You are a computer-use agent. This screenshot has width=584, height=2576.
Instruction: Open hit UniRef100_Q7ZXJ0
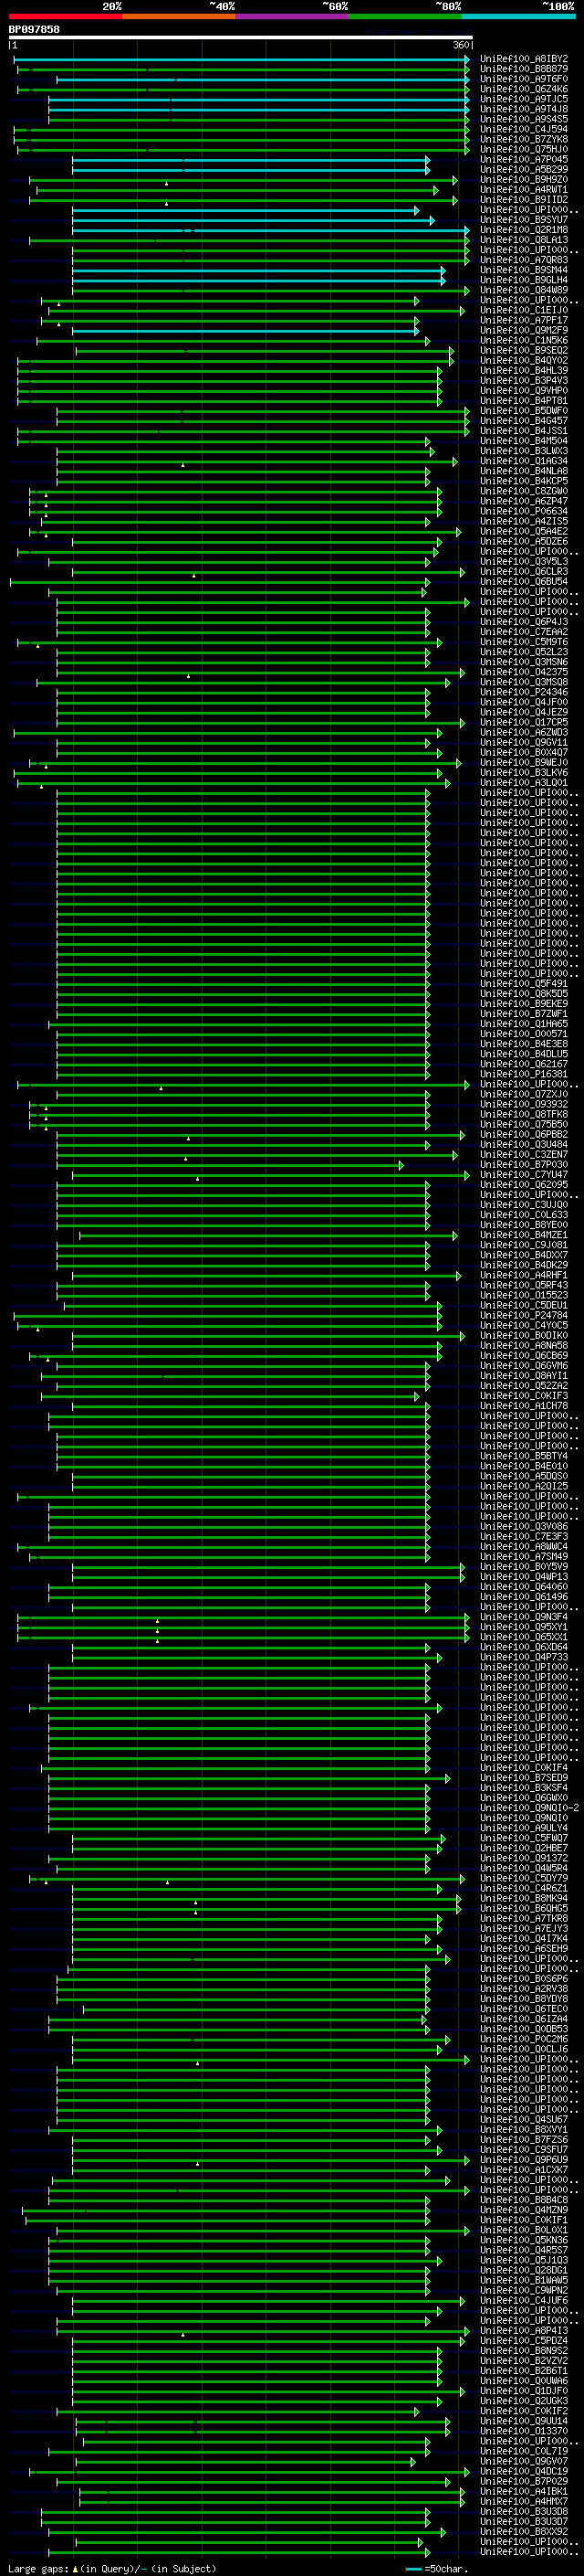(x=523, y=1095)
